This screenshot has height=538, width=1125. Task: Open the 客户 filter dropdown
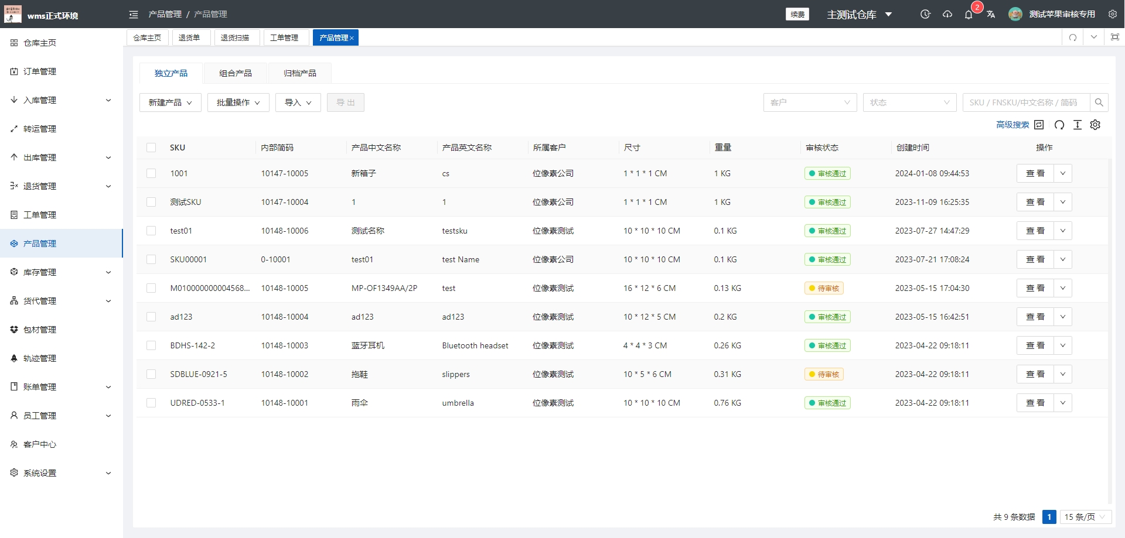810,102
